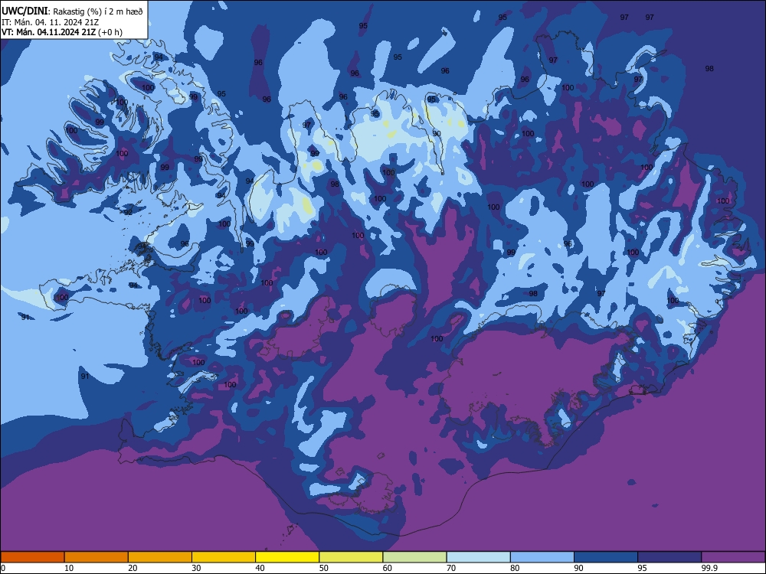Click the light blue 80–90 legend swatch

[542, 557]
